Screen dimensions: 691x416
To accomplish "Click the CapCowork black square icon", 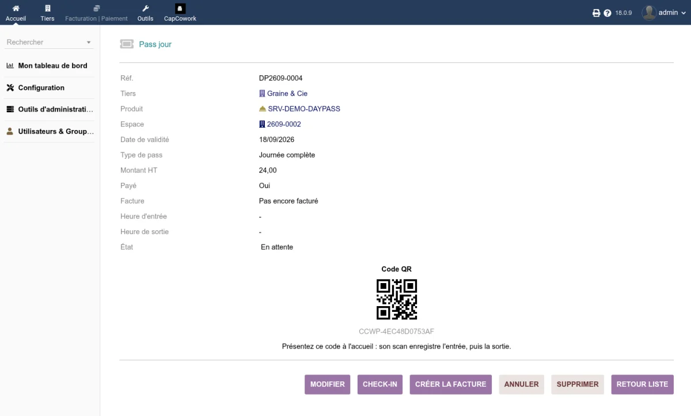I will (x=180, y=9).
